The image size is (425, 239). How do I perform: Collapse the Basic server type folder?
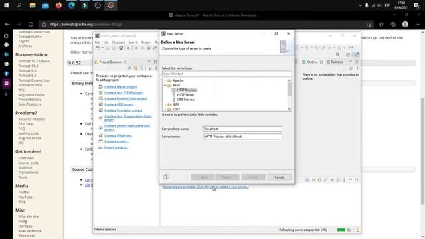coord(165,86)
